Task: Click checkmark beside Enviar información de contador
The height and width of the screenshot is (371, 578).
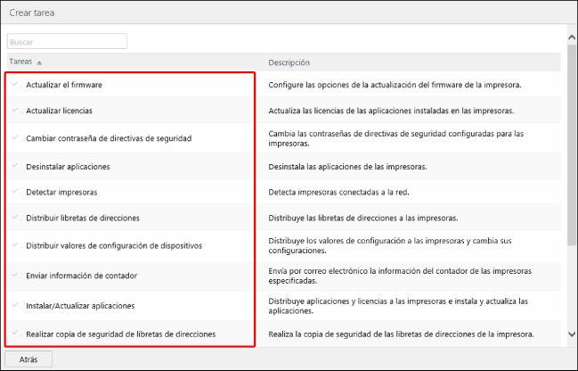Action: pyautogui.click(x=15, y=276)
